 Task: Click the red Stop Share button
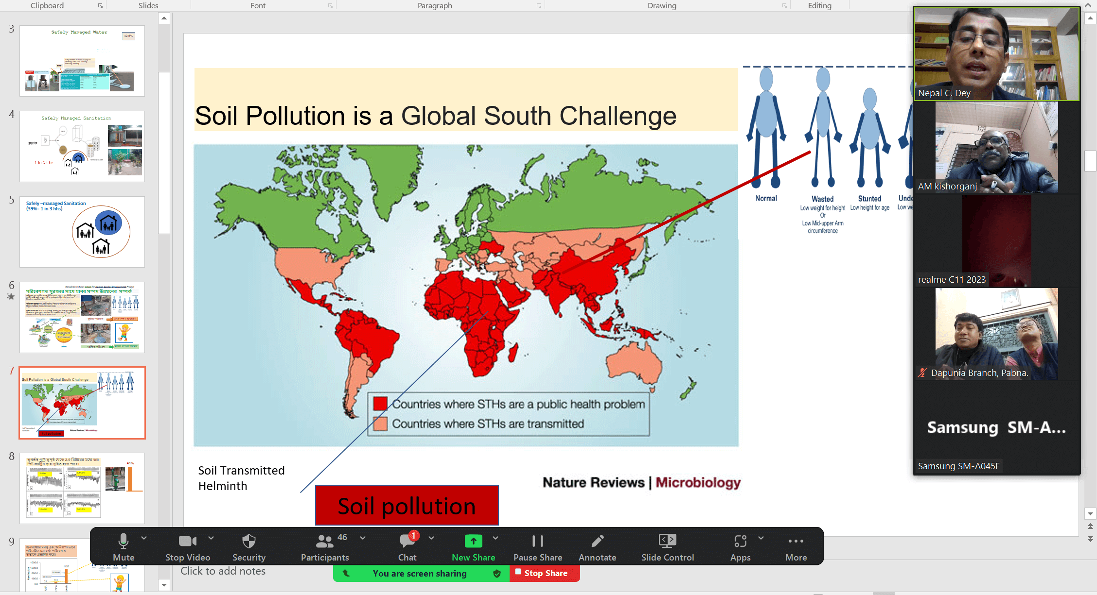coord(545,573)
